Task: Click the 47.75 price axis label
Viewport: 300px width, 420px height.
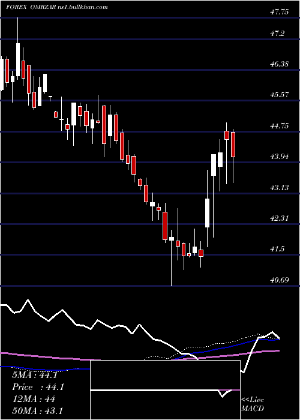Action: click(280, 11)
